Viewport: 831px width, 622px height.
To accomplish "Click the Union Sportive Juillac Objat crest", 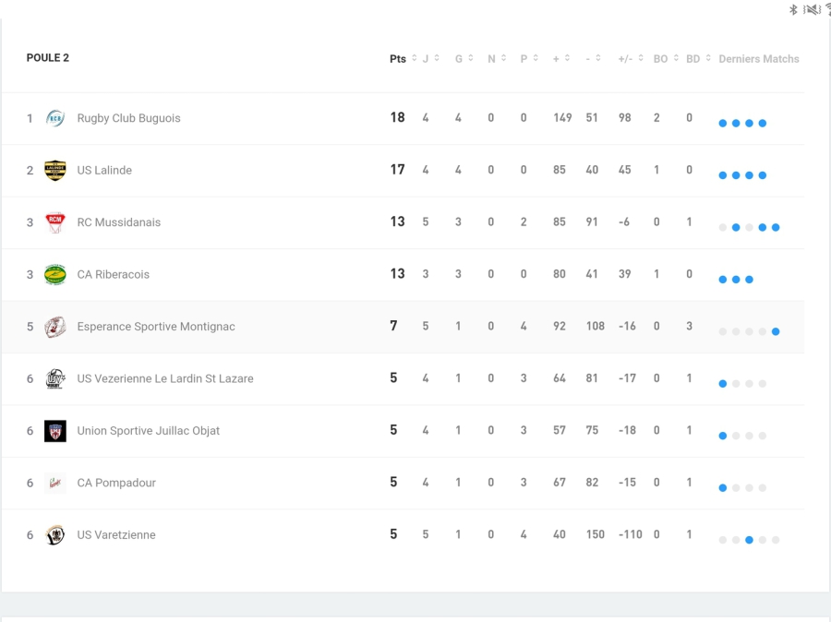I will [55, 431].
